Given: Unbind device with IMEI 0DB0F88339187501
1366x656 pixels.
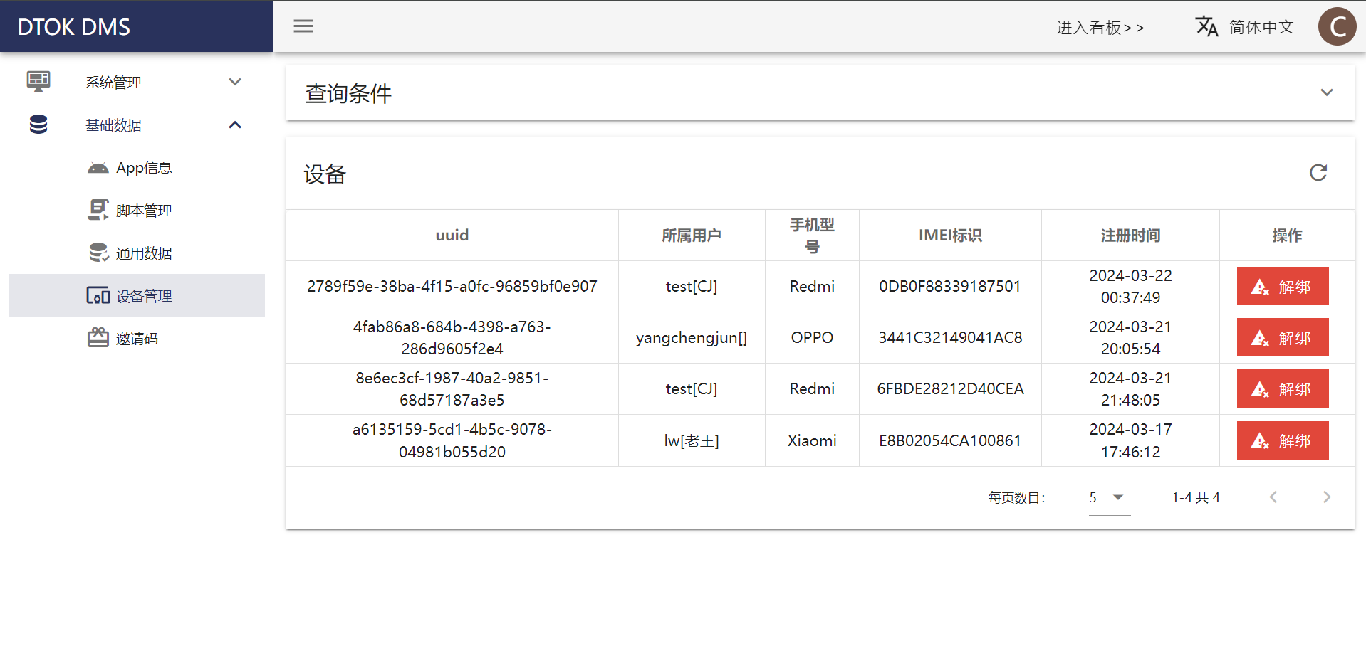Looking at the screenshot, I should point(1283,286).
